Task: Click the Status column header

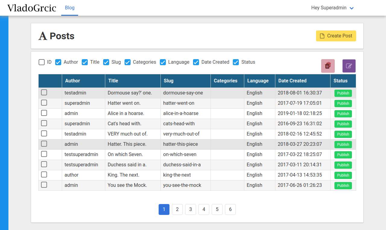Action: click(x=343, y=81)
